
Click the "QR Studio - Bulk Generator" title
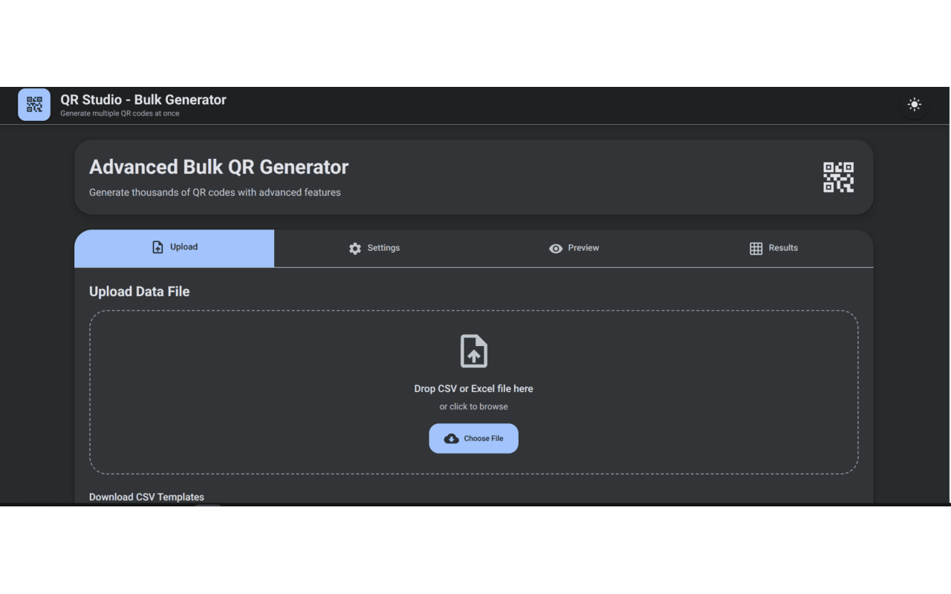click(143, 99)
